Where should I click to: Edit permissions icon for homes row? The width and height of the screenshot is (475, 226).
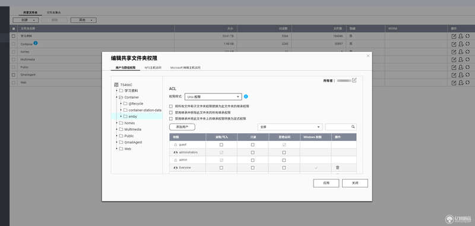pyautogui.click(x=461, y=52)
